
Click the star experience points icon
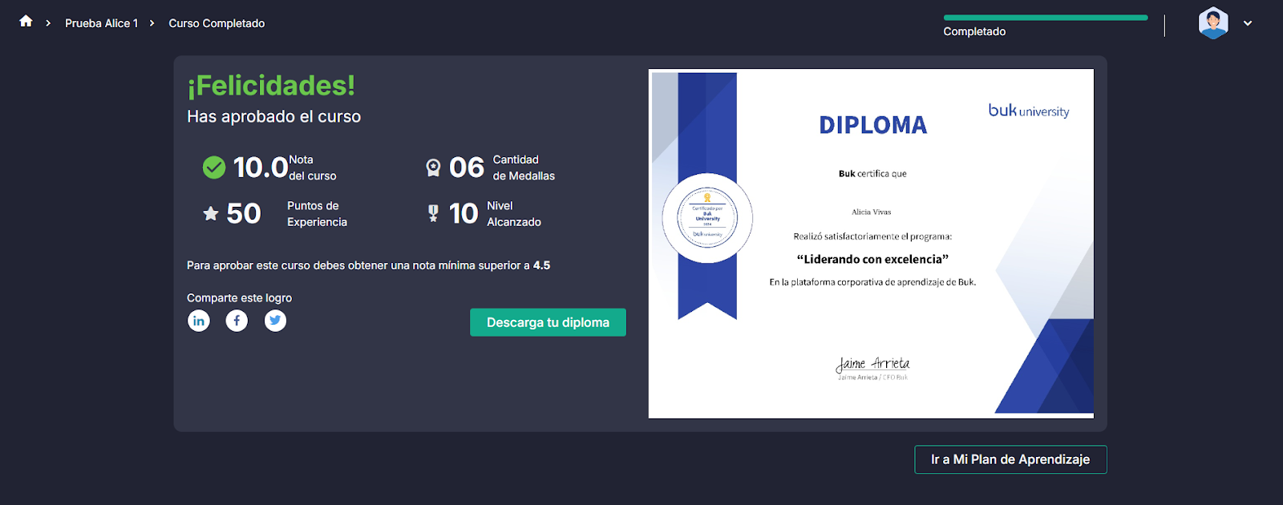(x=211, y=213)
